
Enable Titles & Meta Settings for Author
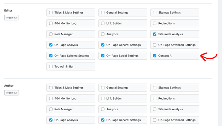pyautogui.click(x=51, y=87)
